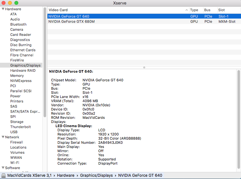
Task: Open Card Reader information
Action: coord(21,35)
